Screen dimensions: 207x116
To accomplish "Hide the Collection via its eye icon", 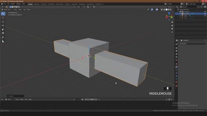I will point(205,12).
